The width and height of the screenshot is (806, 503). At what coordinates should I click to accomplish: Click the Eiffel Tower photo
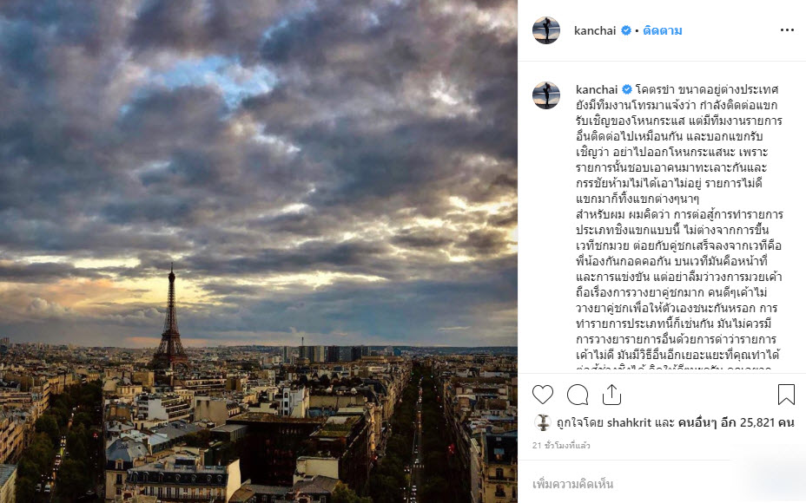pos(259,251)
